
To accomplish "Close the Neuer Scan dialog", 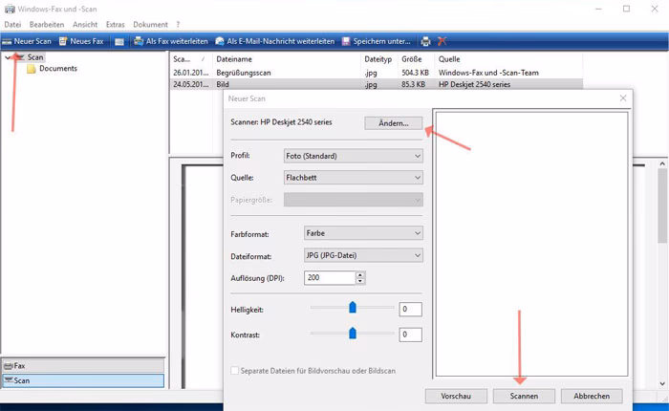I will coord(623,98).
